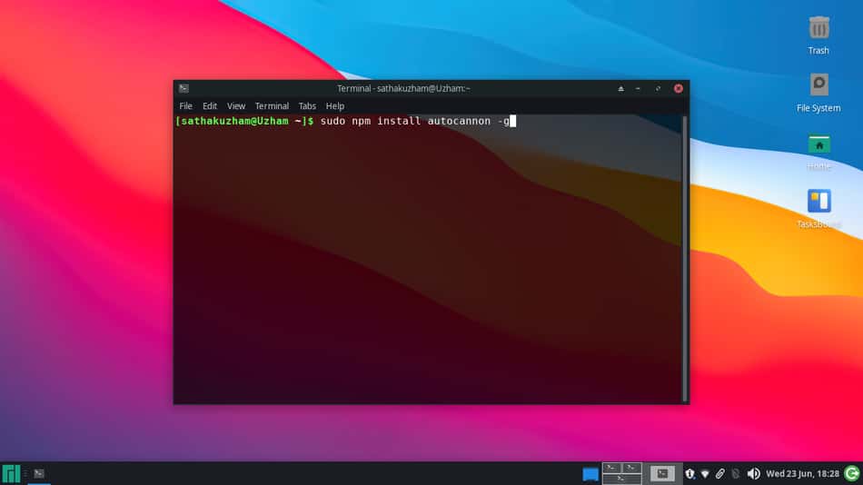The image size is (863, 485).
Task: Click the green logout session button
Action: 852,473
